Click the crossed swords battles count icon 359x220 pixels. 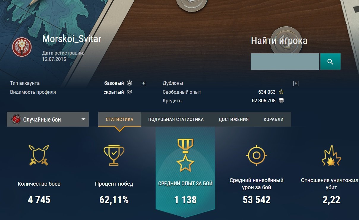pos(39,155)
